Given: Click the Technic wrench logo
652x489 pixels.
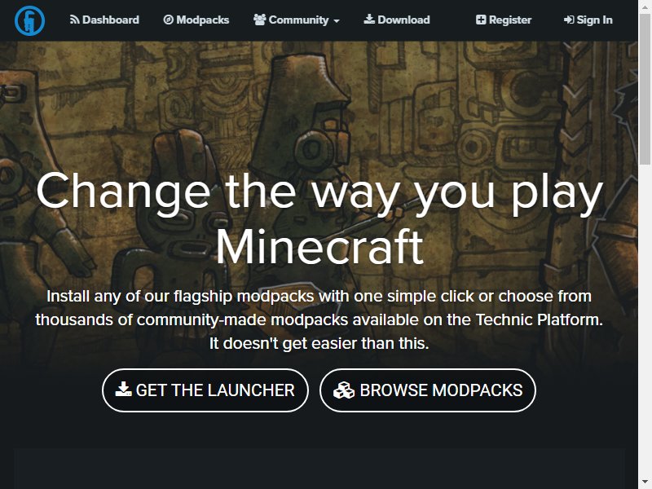Looking at the screenshot, I should [x=29, y=20].
